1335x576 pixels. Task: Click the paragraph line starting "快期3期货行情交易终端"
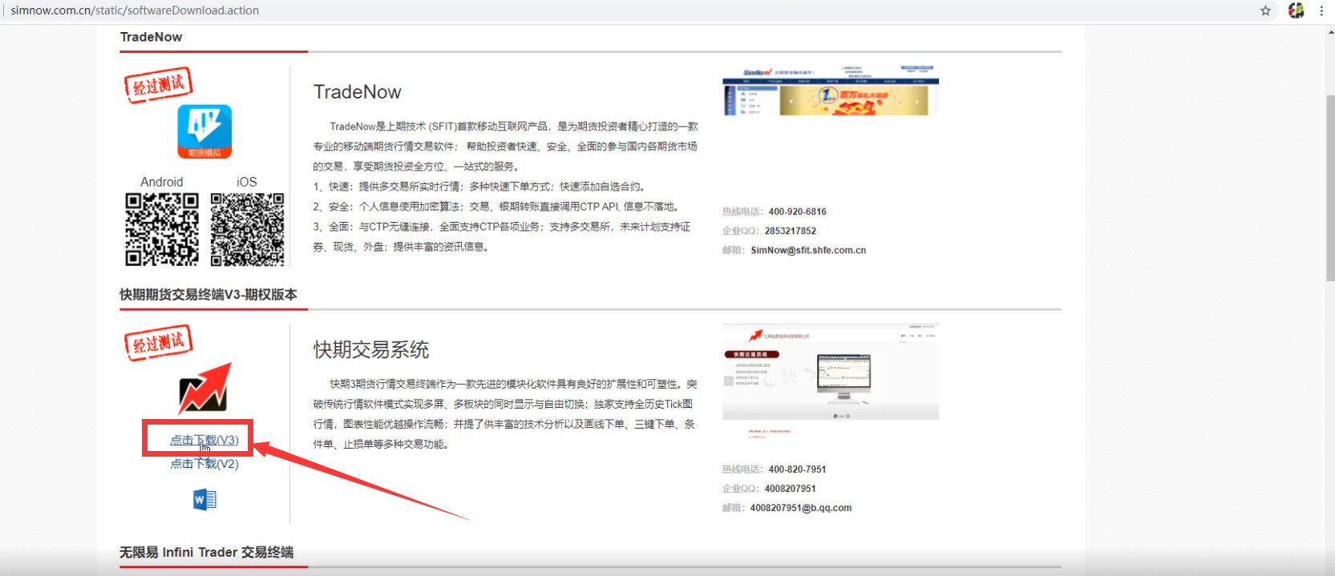click(x=513, y=385)
